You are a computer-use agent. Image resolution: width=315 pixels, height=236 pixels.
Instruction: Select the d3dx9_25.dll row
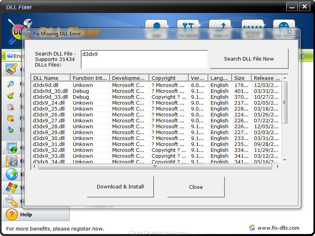coord(156,109)
